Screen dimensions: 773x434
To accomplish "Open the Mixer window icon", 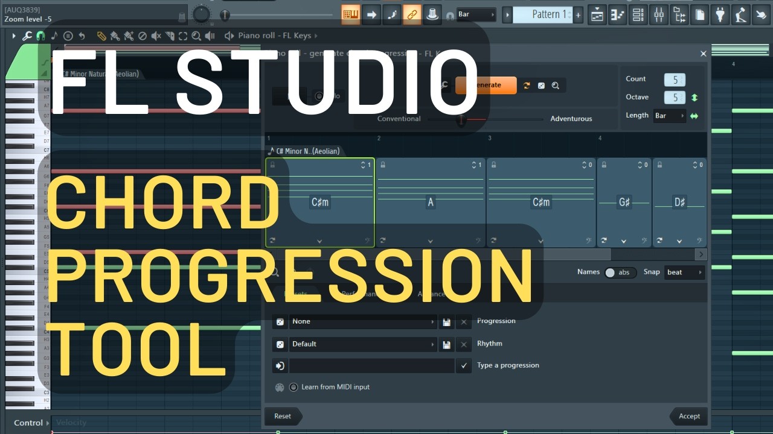I will pyautogui.click(x=658, y=14).
